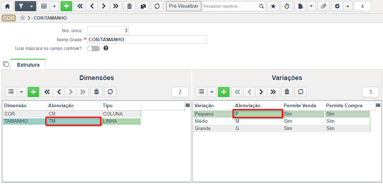This screenshot has height=184, width=383.
Task: Refresh the record in top toolbar
Action: coord(157,7)
